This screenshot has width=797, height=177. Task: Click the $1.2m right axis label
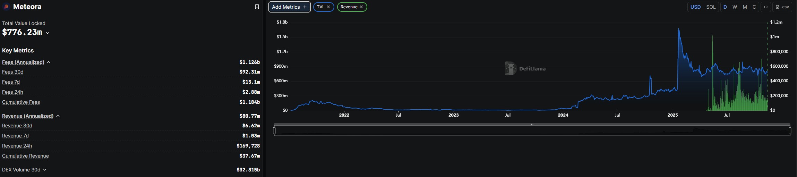(776, 22)
